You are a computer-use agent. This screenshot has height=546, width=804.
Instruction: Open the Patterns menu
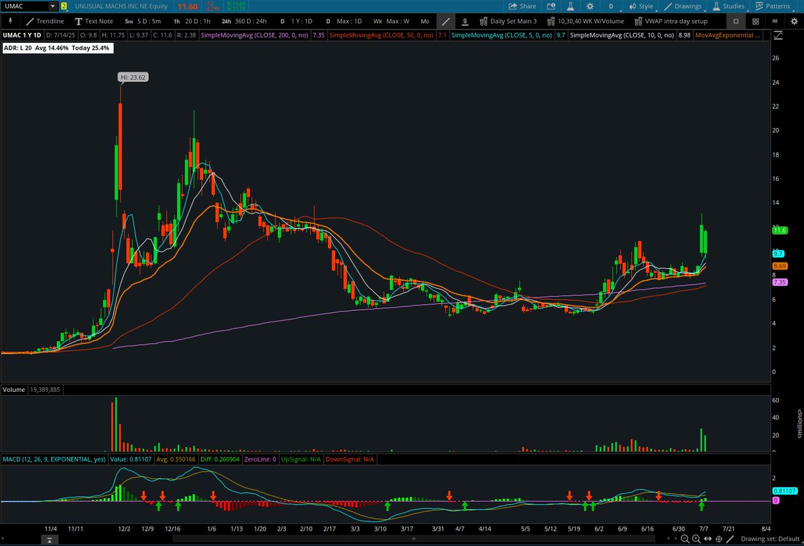pos(772,6)
